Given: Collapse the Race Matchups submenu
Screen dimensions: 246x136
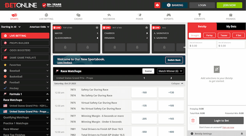Looking at the screenshot, I should [x=25, y=100].
